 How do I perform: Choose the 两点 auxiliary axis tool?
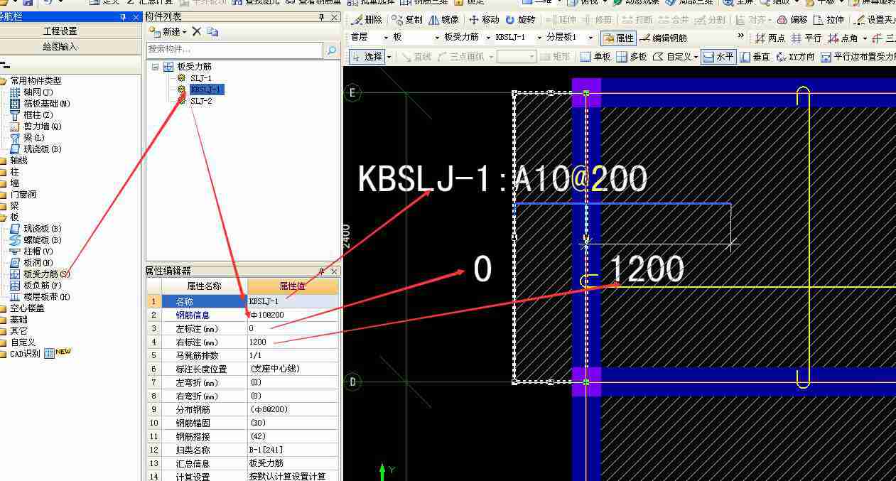pos(770,38)
